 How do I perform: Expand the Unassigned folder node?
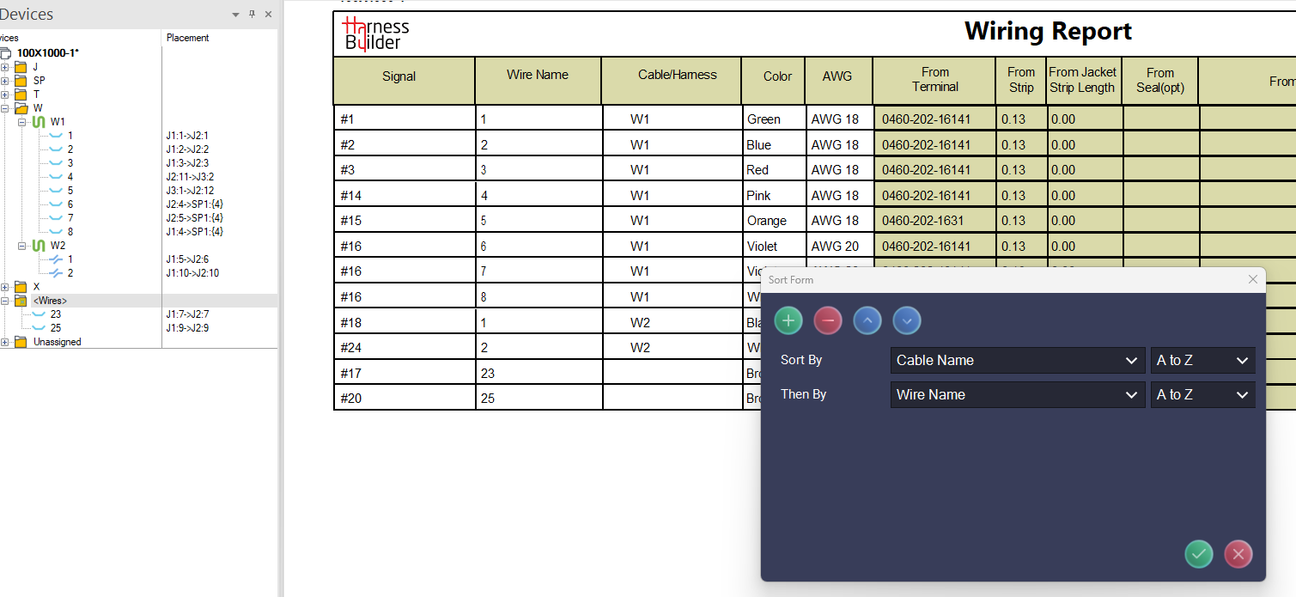pos(5,342)
